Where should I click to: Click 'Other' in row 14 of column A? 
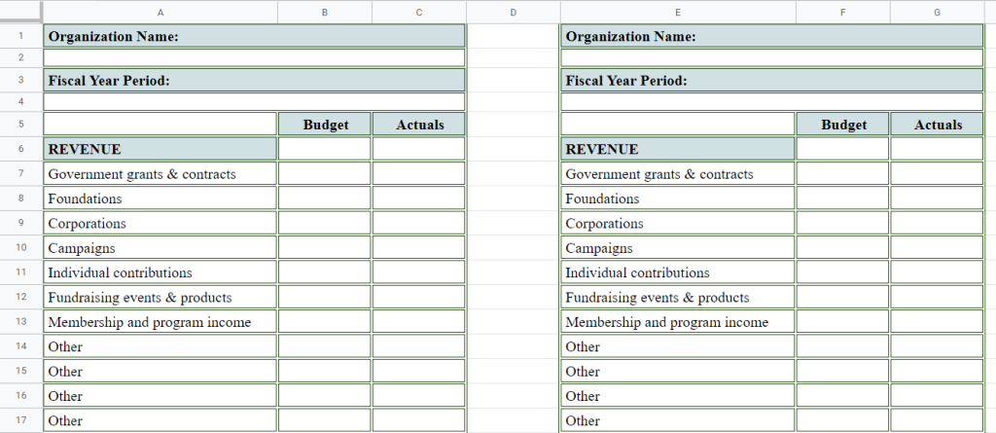(160, 346)
